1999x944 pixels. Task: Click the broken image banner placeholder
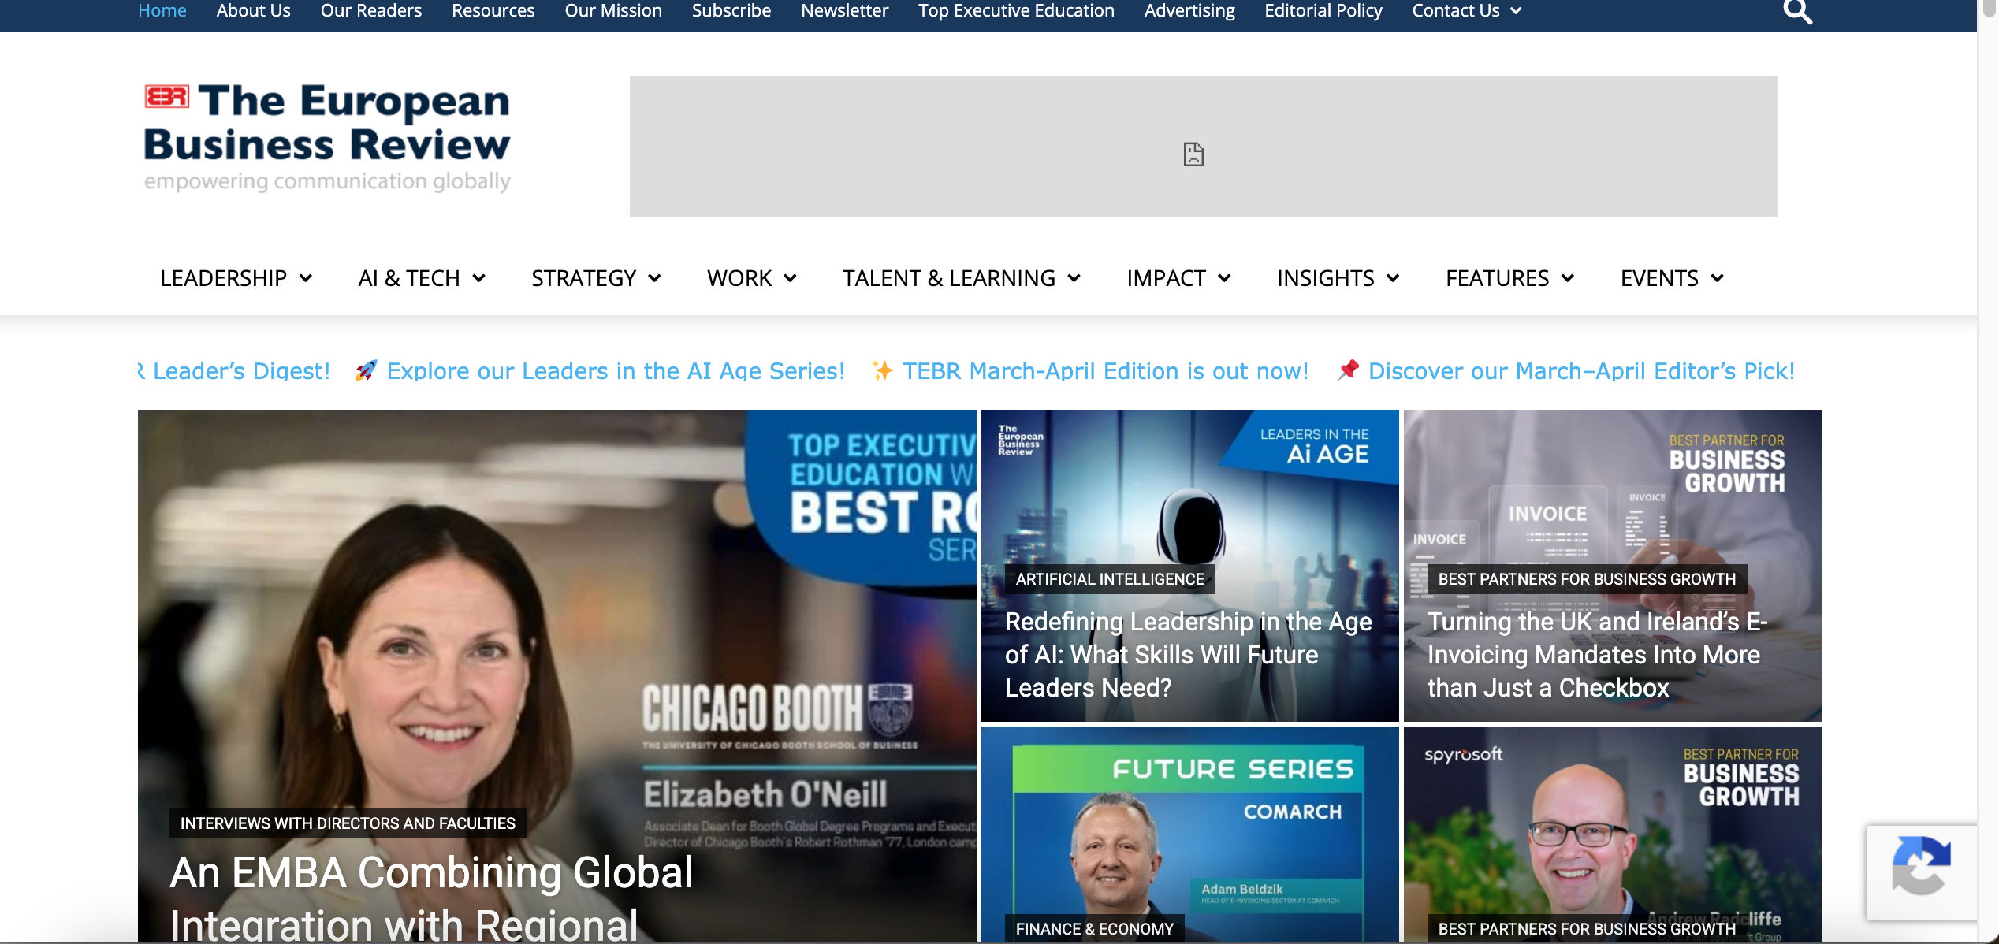pos(1203,147)
